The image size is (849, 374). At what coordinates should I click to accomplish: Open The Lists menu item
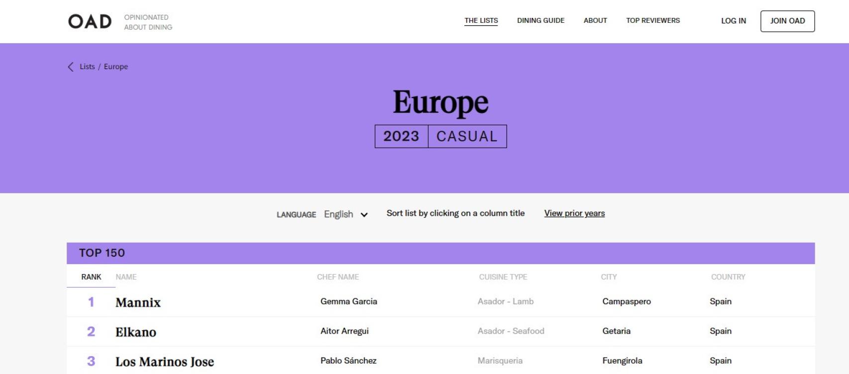(481, 20)
